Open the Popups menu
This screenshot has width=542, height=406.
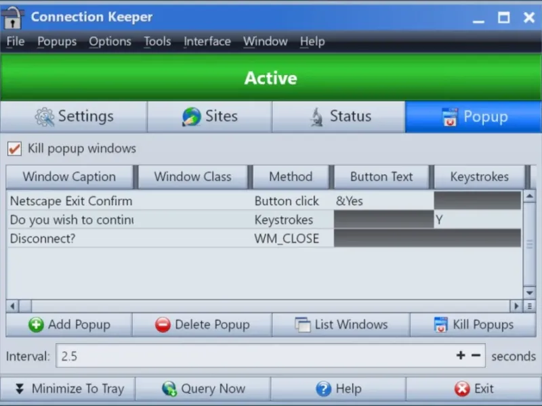pyautogui.click(x=57, y=41)
